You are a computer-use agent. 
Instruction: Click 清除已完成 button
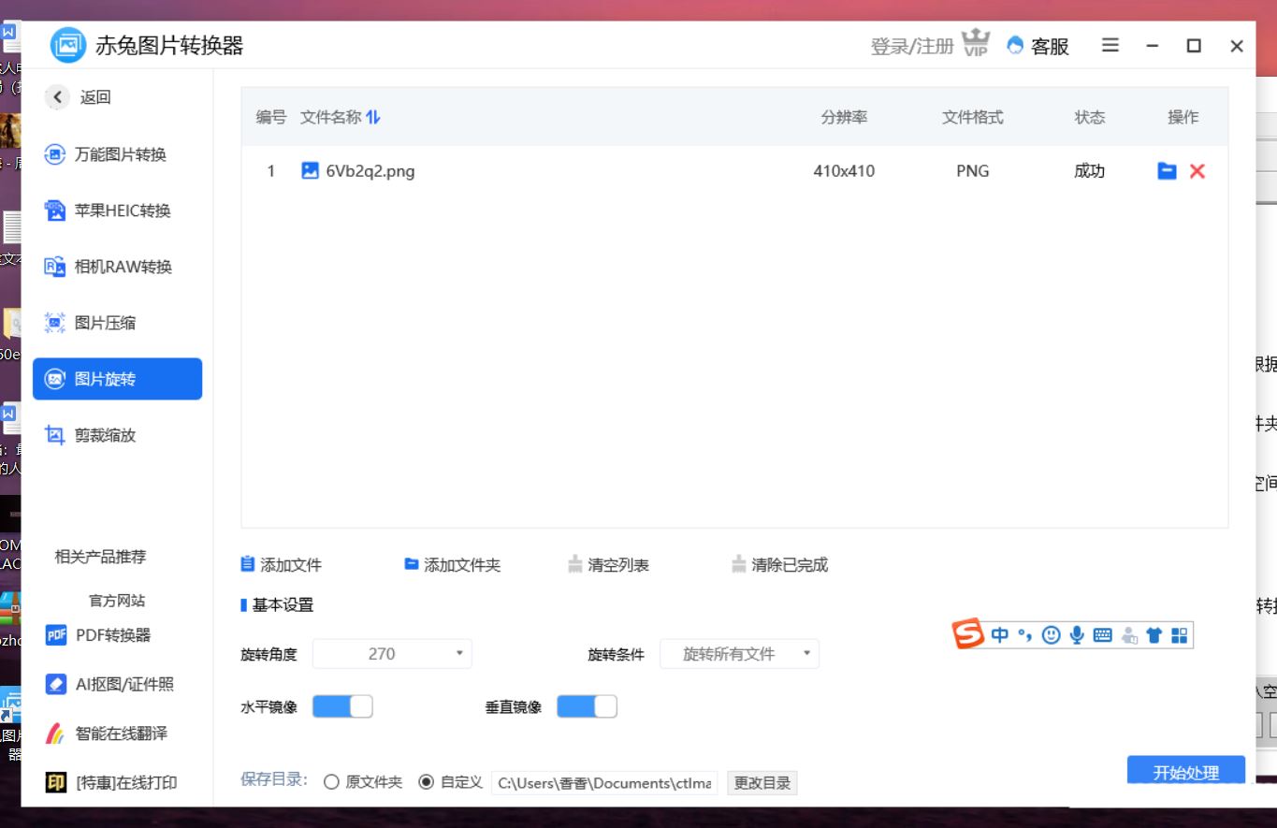click(x=780, y=565)
